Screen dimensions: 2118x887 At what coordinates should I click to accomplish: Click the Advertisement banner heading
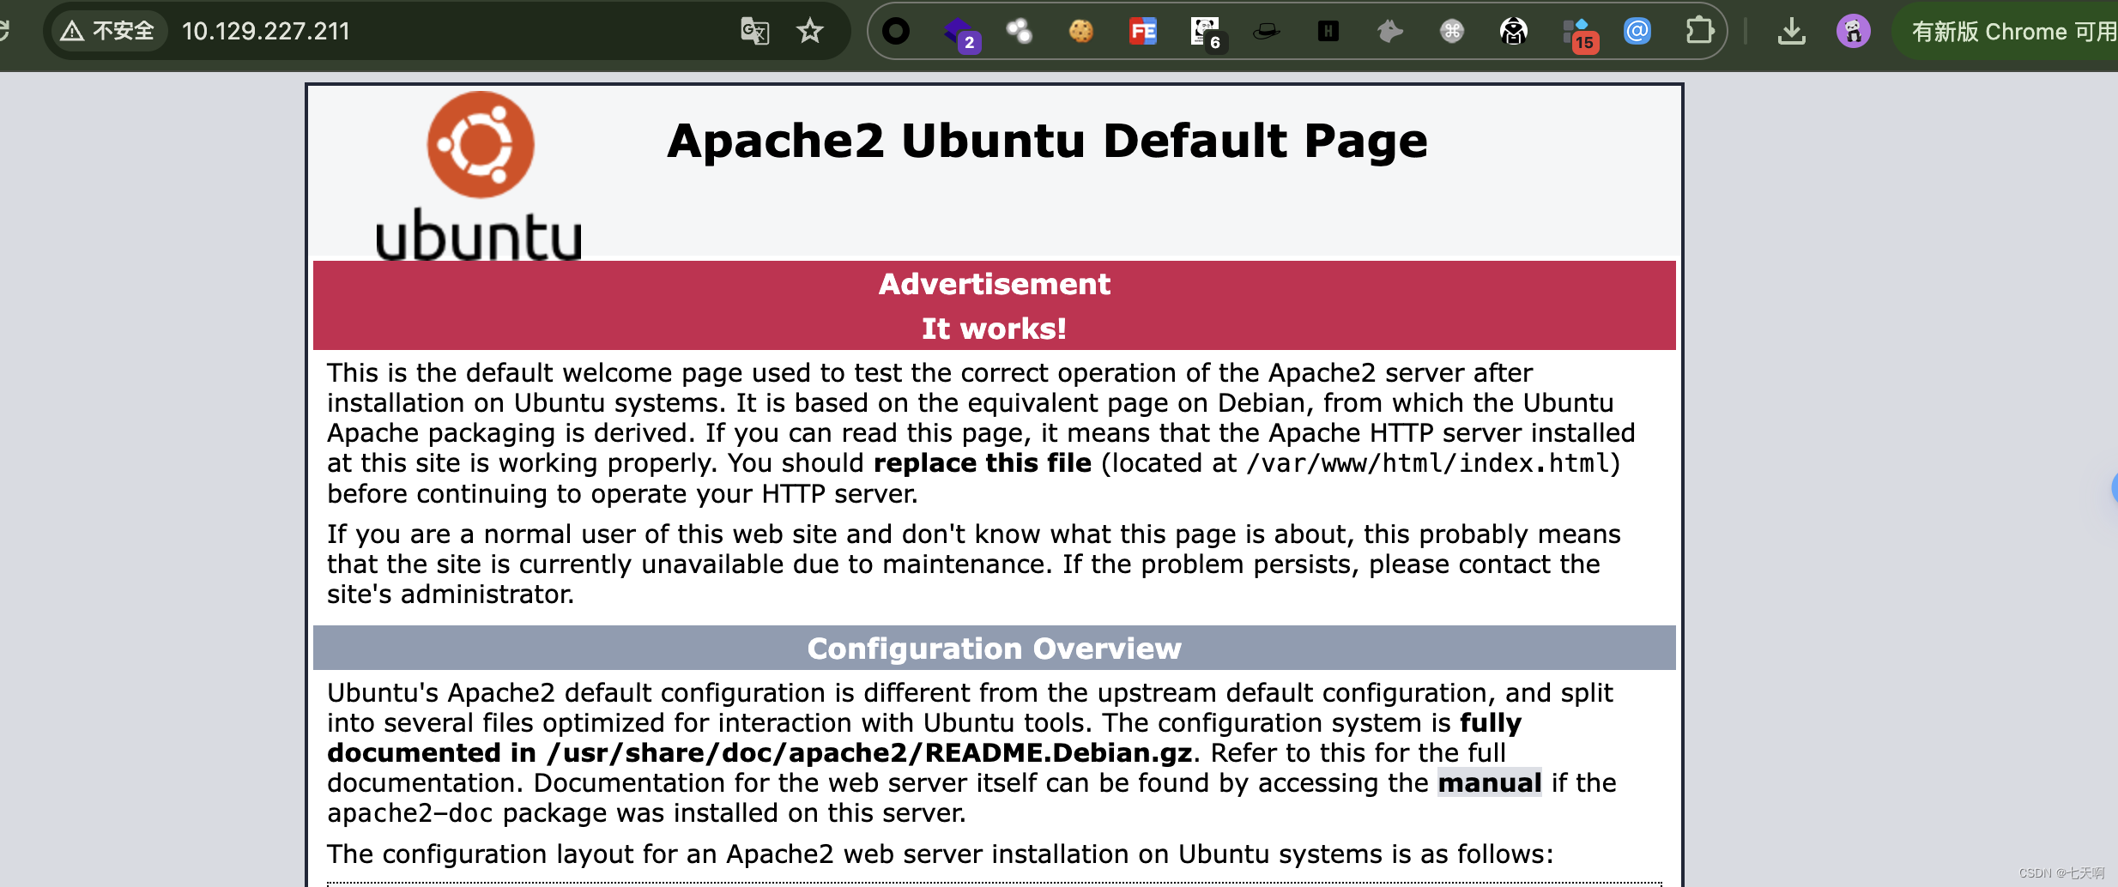click(x=994, y=284)
